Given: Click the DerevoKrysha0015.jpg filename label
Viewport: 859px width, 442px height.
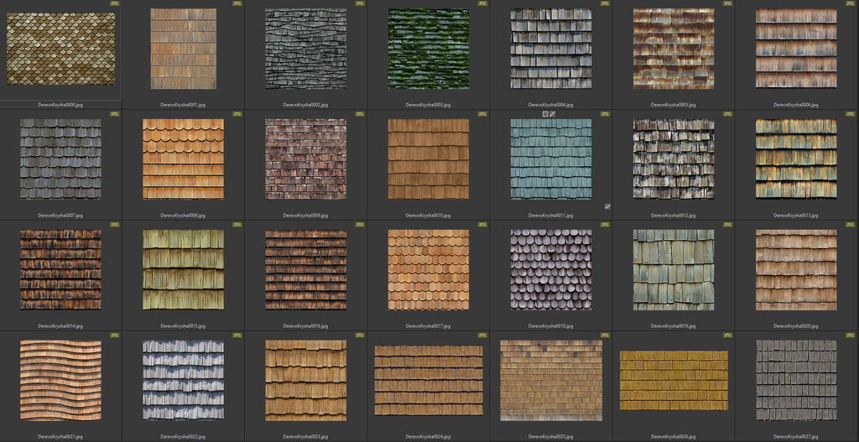Looking at the screenshot, I should coord(184,325).
